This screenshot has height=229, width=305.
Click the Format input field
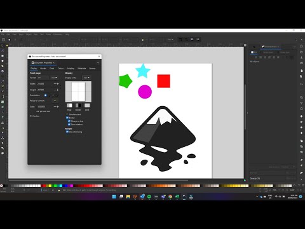43,78
